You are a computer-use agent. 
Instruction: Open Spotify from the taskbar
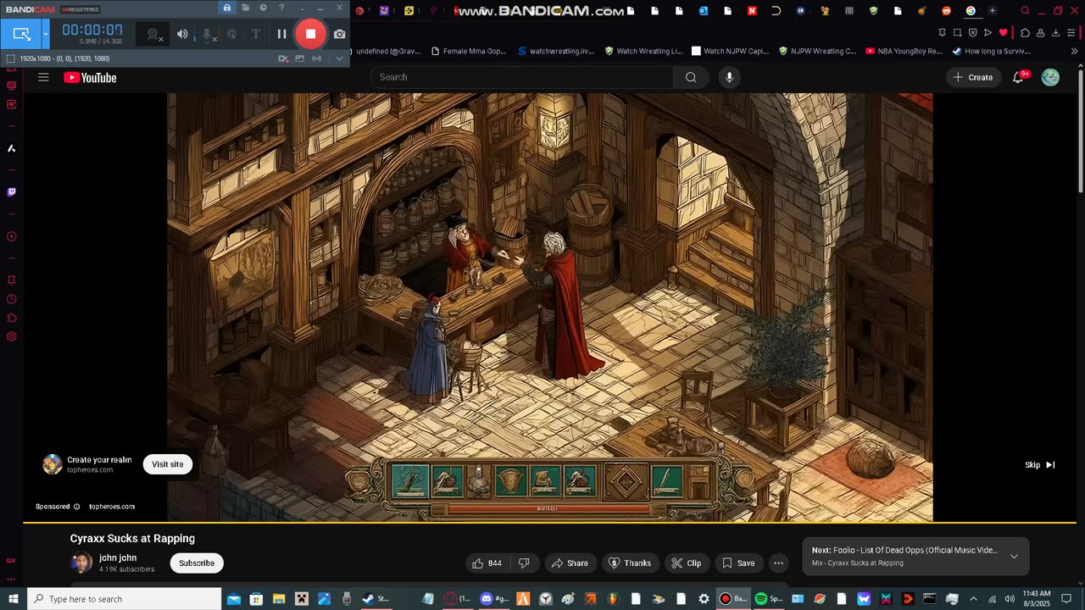point(768,599)
